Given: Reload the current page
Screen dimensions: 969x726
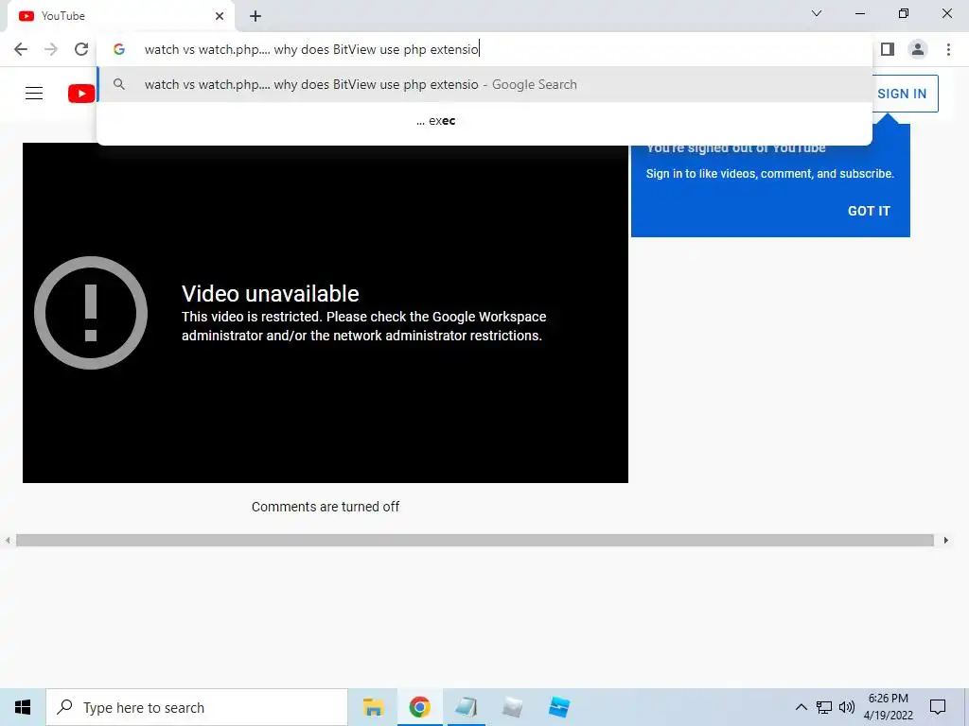Looking at the screenshot, I should click(x=81, y=49).
